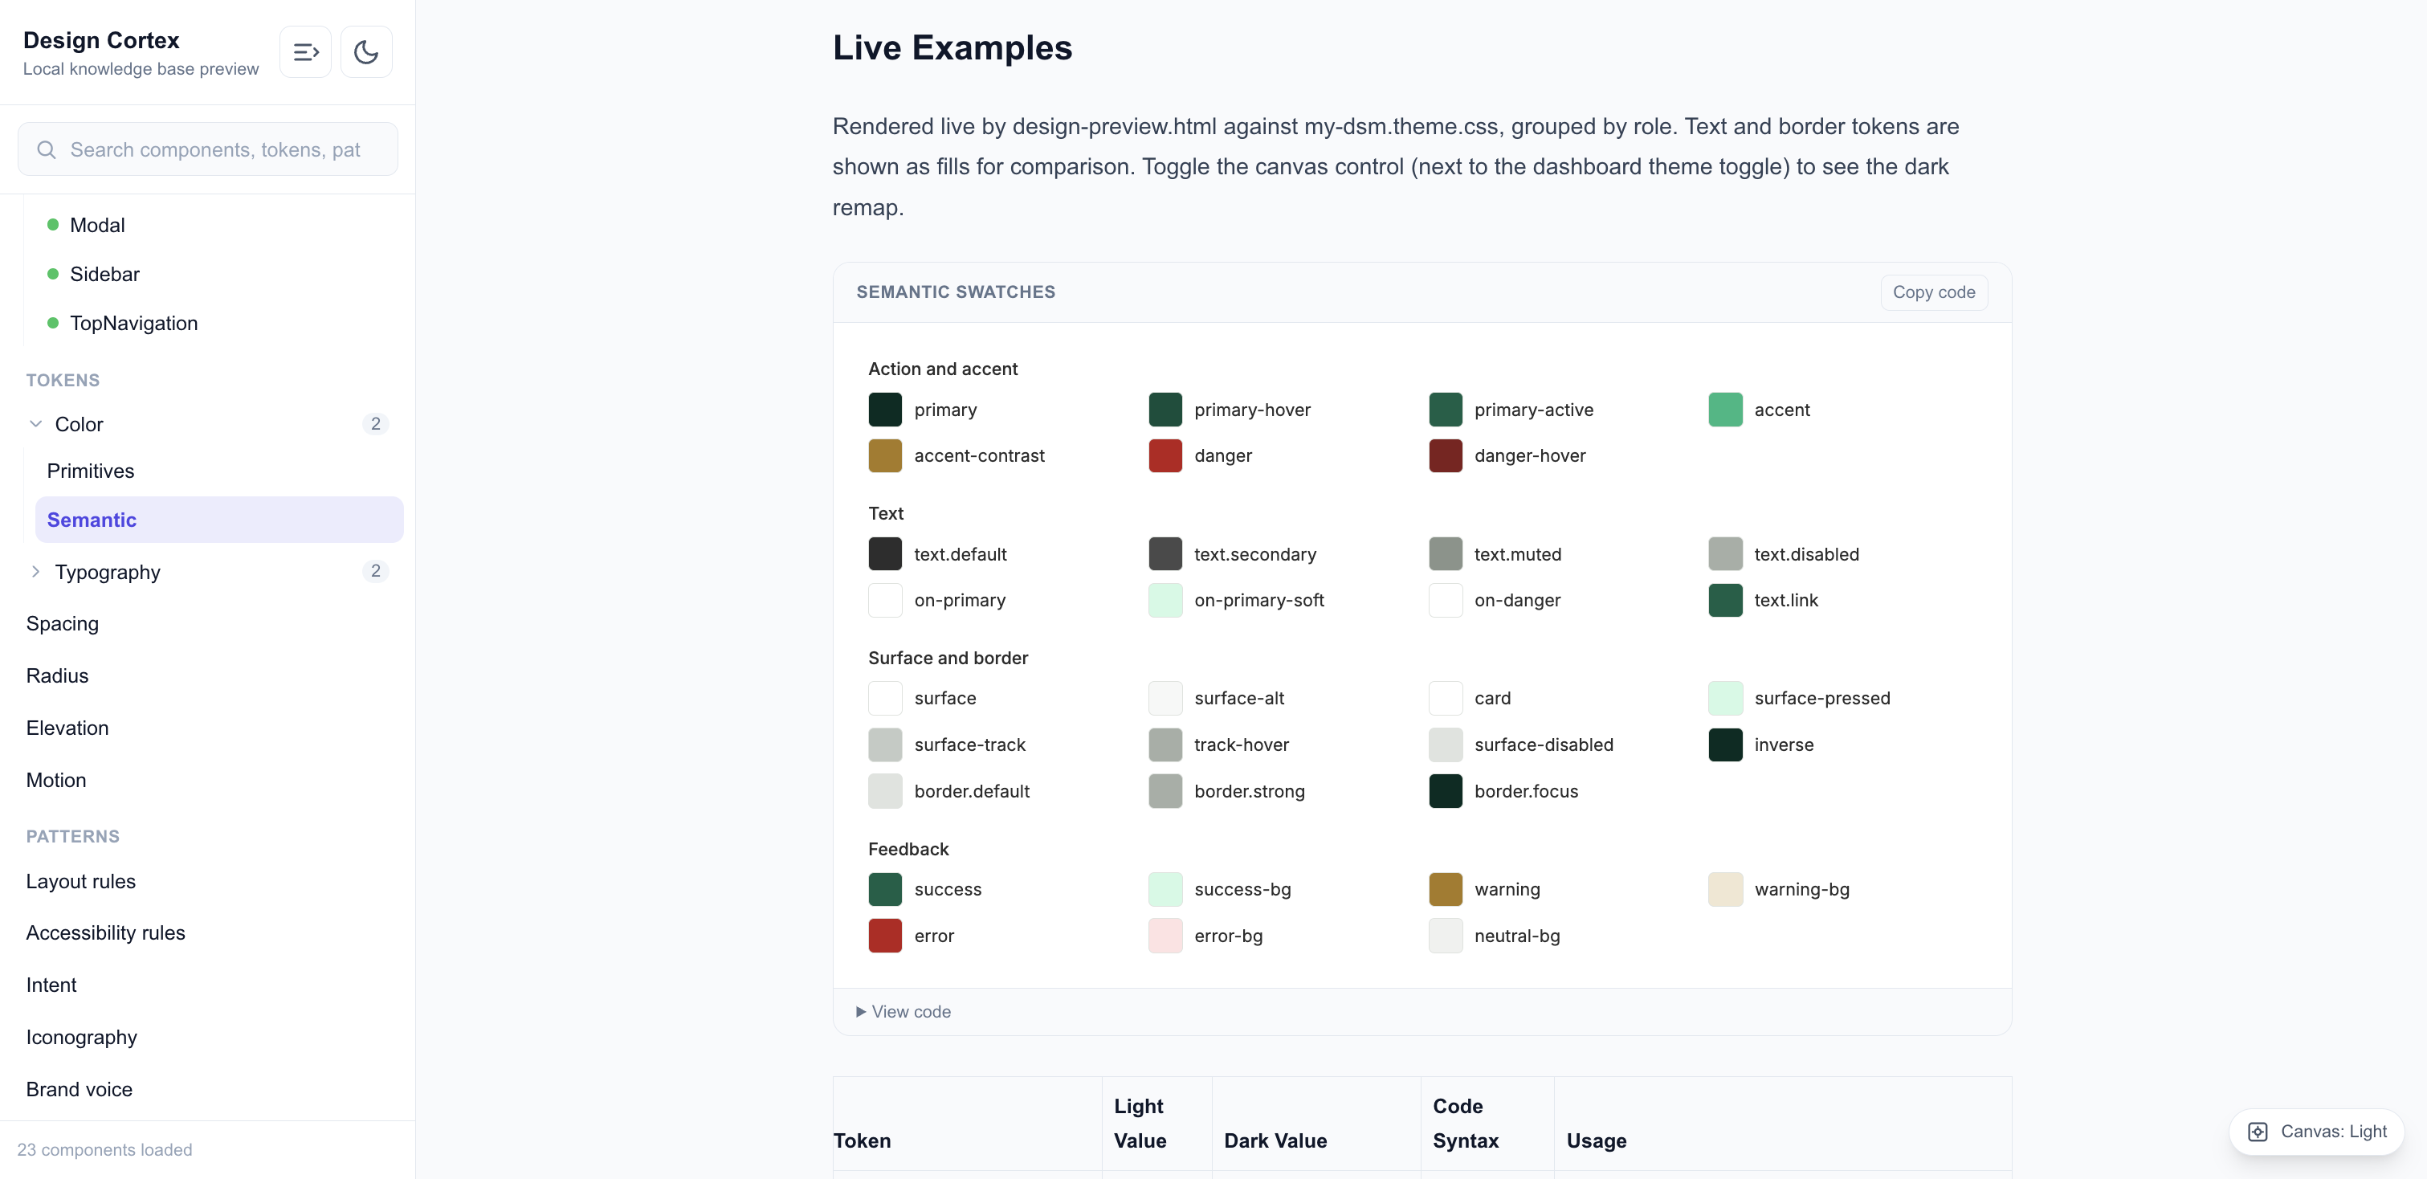Click the track-hover swatch
Screen dimensions: 2427x1179
point(1165,745)
